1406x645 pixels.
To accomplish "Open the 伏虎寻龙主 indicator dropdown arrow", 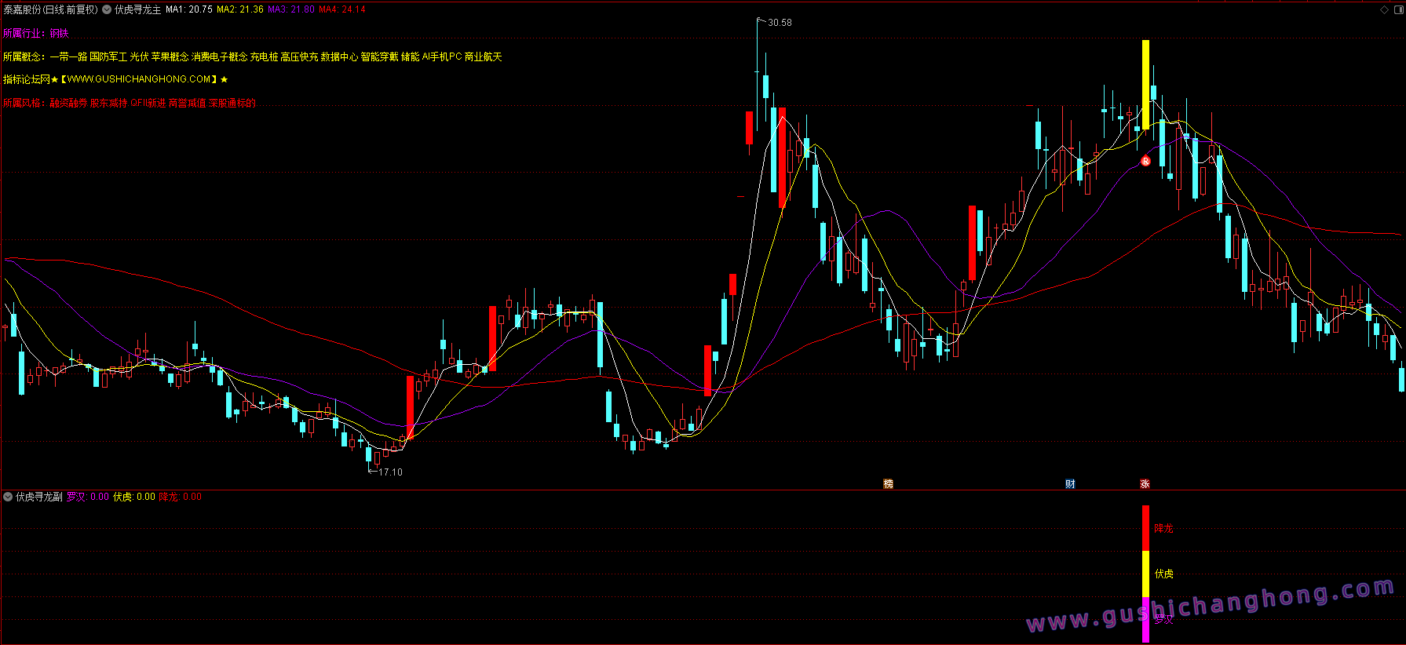I will (107, 9).
